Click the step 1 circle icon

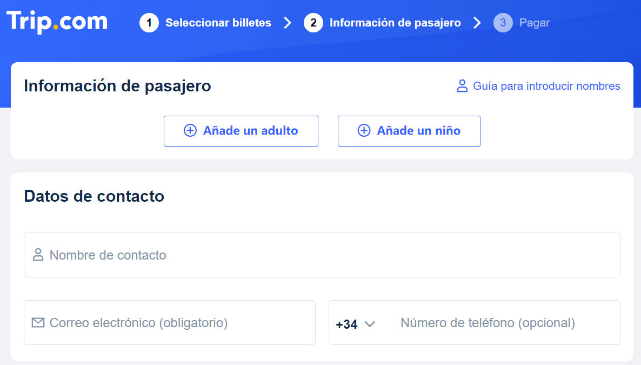(149, 23)
